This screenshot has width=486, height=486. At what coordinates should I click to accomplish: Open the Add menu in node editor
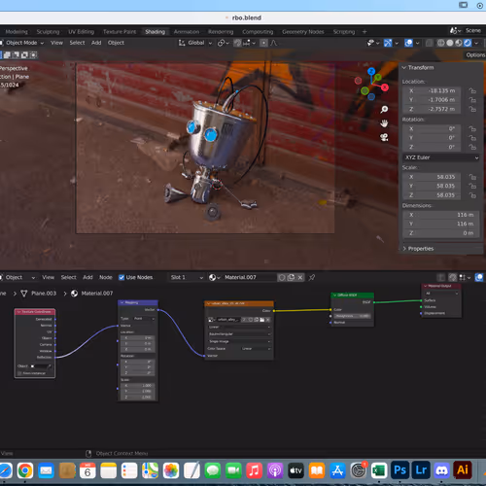(87, 277)
